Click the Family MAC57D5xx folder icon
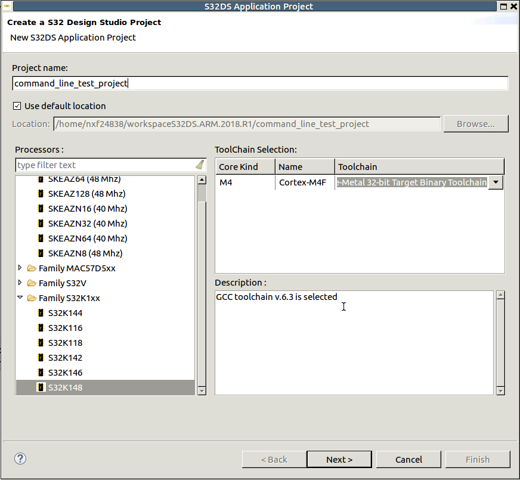 coord(32,268)
